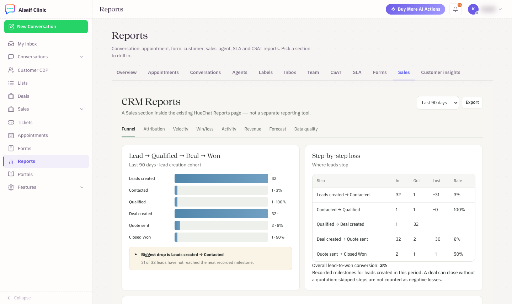The height and width of the screenshot is (304, 512).
Task: Click Buy More AI Actions button
Action: pos(415,9)
